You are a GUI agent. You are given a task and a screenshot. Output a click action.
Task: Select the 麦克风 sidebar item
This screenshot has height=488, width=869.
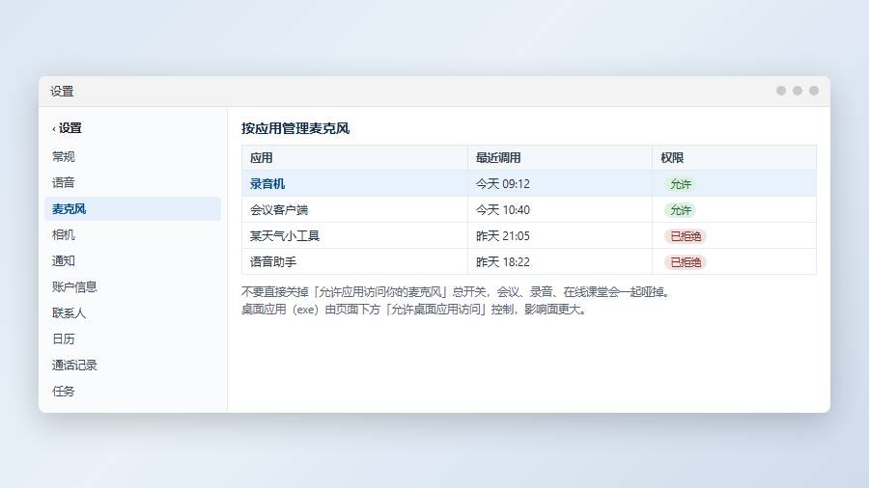click(x=132, y=208)
